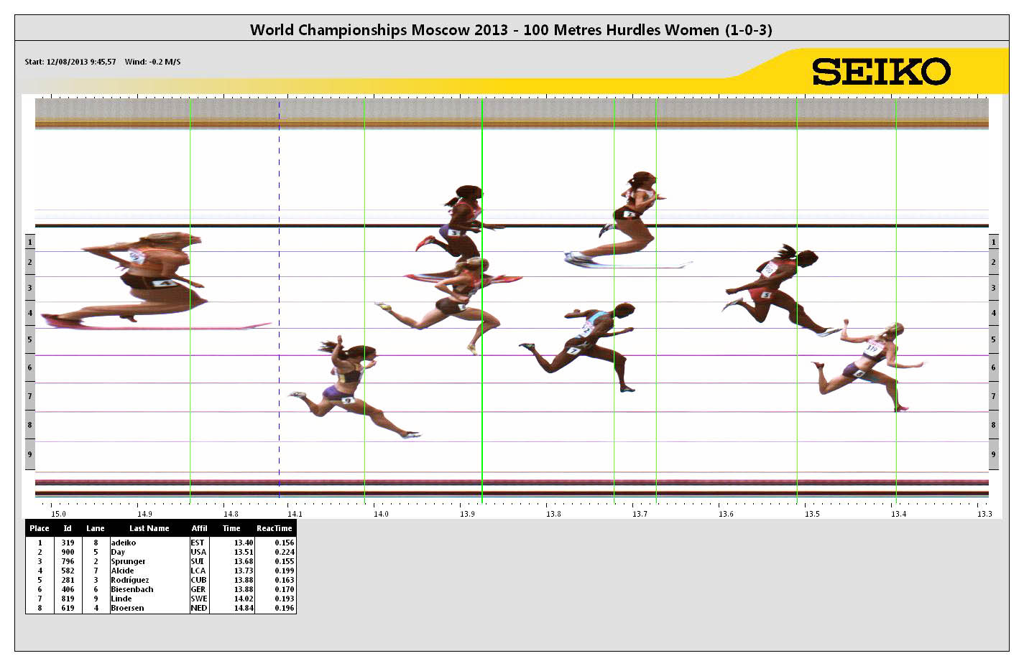Image resolution: width=1024 pixels, height=666 pixels.
Task: Click the 13.3 mark on the time axis
Action: [x=984, y=514]
